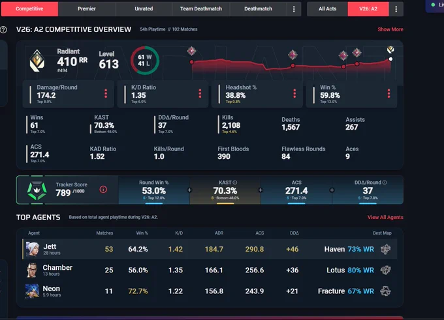Sort agents by K/D column
The image size is (444, 320).
click(179, 233)
